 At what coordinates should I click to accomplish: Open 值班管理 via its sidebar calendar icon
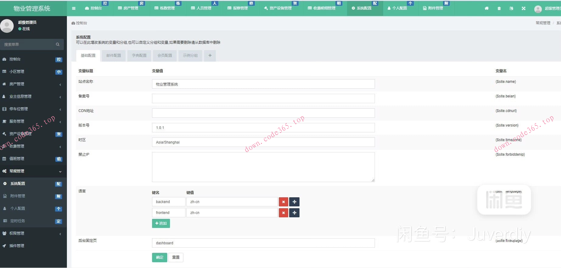tap(4, 158)
